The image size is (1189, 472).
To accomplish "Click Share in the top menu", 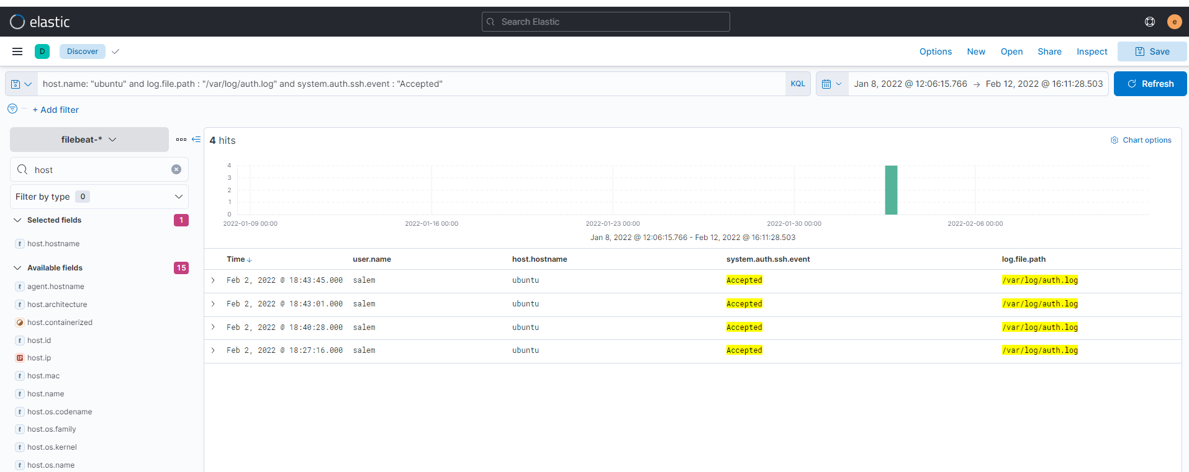I will click(1049, 51).
